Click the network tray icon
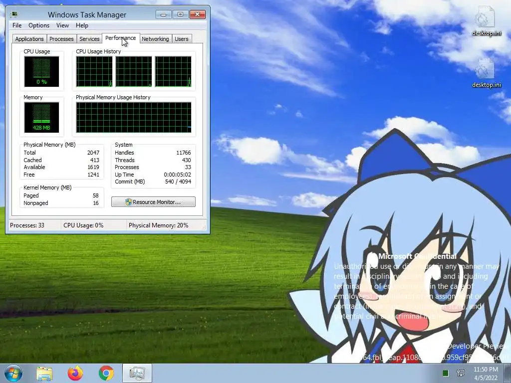 pyautogui.click(x=461, y=373)
